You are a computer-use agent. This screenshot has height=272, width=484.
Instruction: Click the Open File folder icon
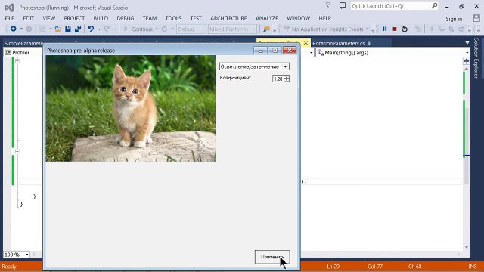coord(57,29)
